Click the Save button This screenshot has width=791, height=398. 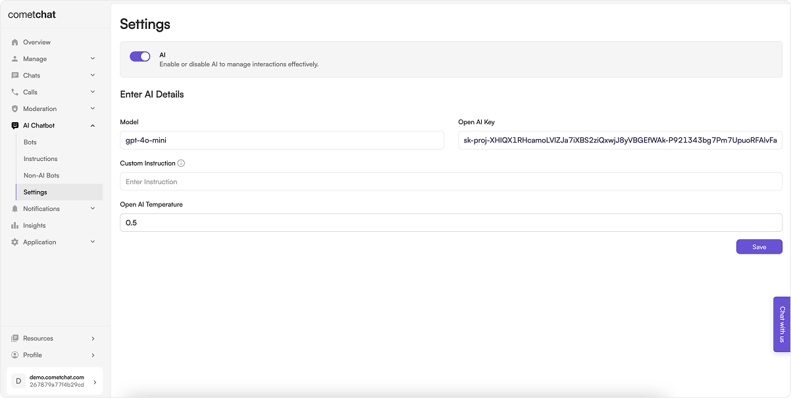point(759,247)
